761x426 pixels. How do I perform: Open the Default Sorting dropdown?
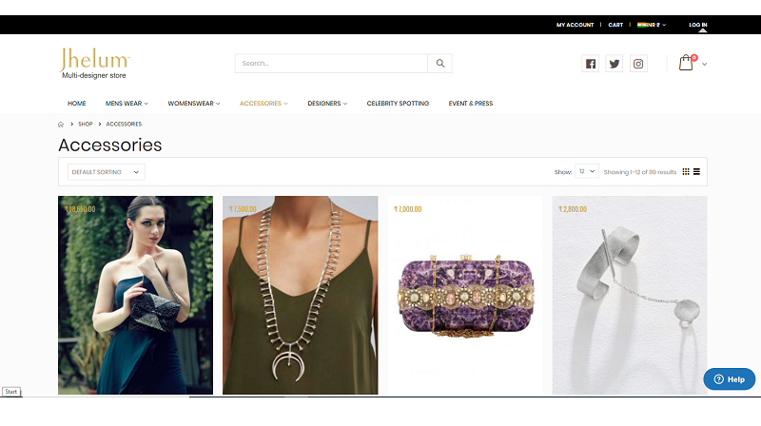click(106, 172)
